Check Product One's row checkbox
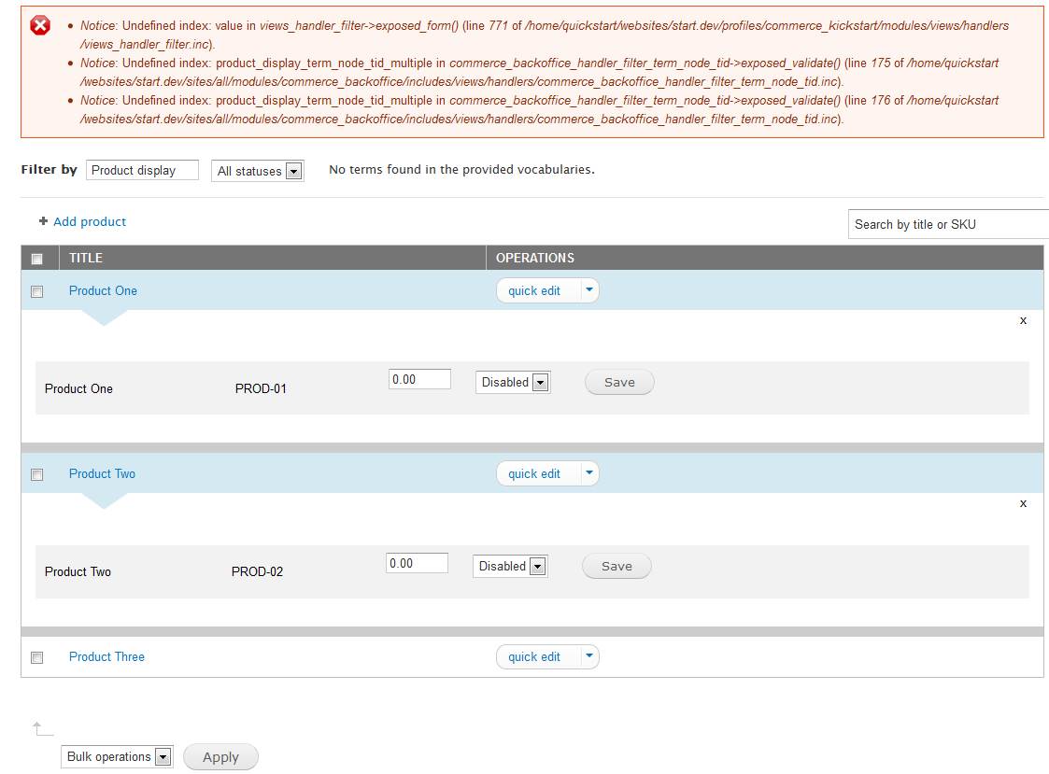The height and width of the screenshot is (774, 1049). [x=36, y=291]
